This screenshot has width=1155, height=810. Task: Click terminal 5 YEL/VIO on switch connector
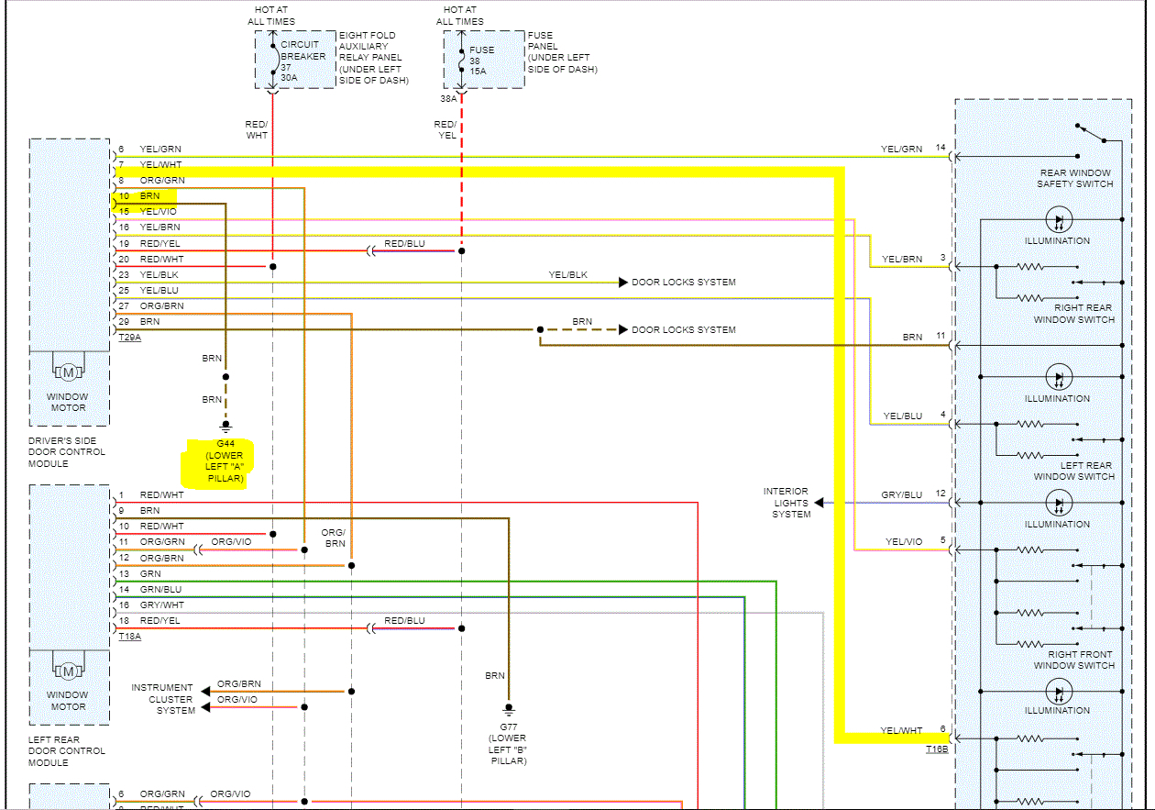coord(916,542)
